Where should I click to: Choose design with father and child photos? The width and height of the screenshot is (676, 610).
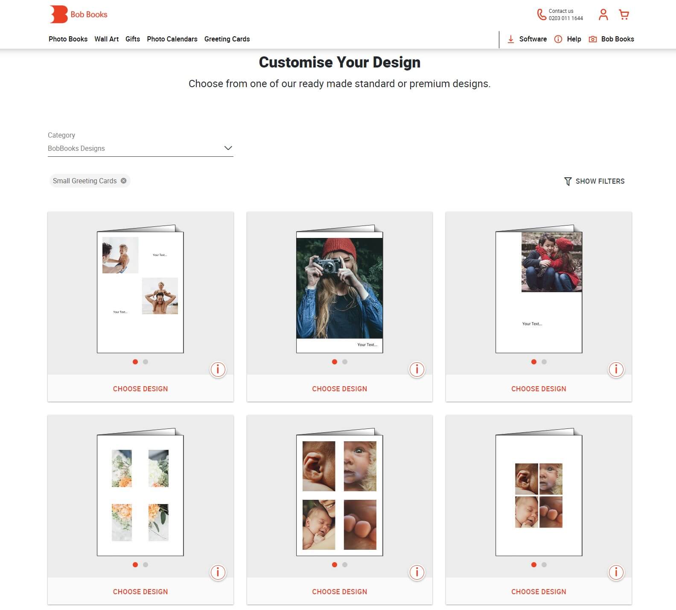[140, 389]
